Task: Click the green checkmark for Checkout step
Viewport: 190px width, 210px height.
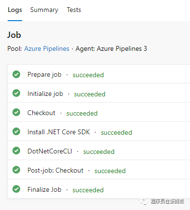Action: click(x=16, y=113)
